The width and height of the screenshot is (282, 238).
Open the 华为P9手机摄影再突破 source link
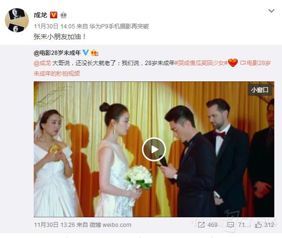(119, 26)
